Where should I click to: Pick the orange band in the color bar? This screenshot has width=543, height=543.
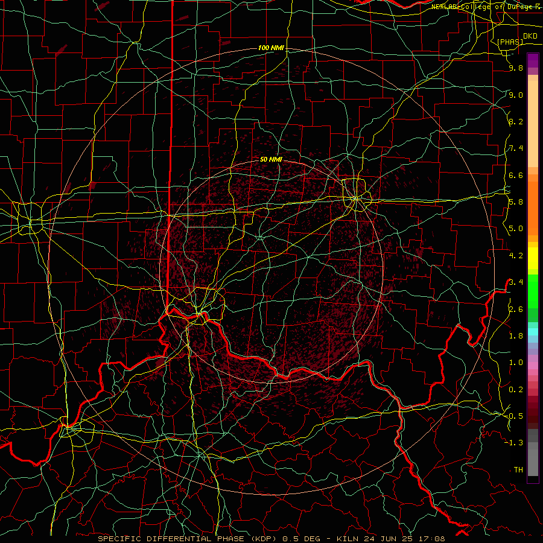pos(533,208)
